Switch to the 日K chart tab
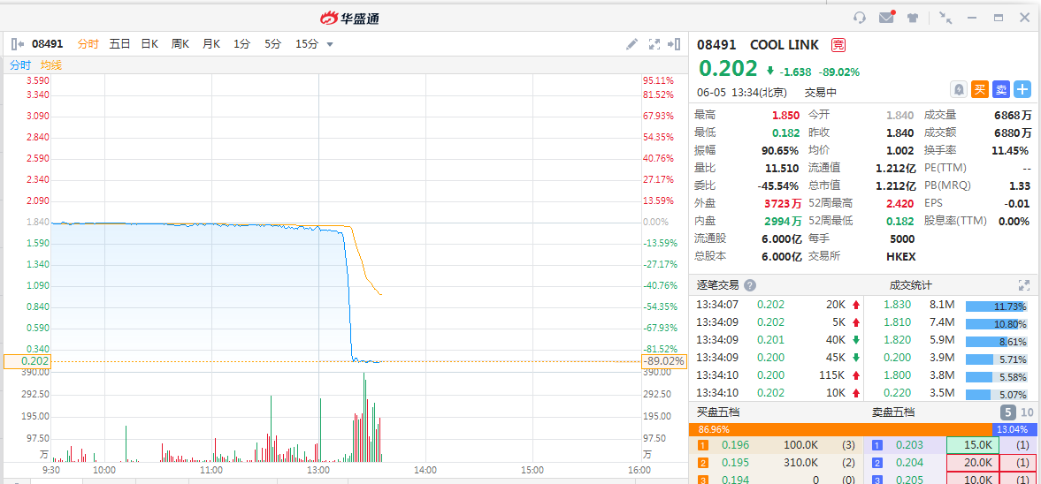This screenshot has width=1041, height=484. point(150,44)
